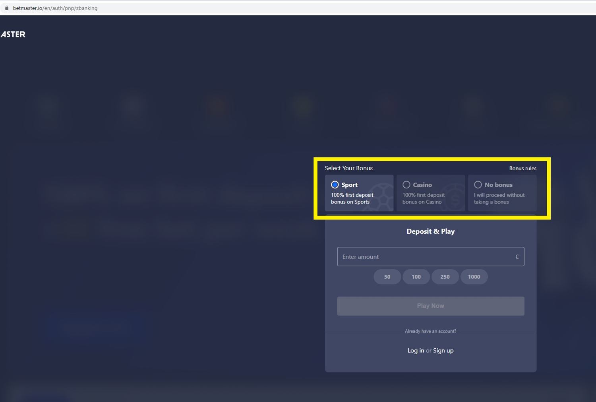Choose the 100 quick amount button
Image resolution: width=596 pixels, height=402 pixels.
[x=416, y=277]
